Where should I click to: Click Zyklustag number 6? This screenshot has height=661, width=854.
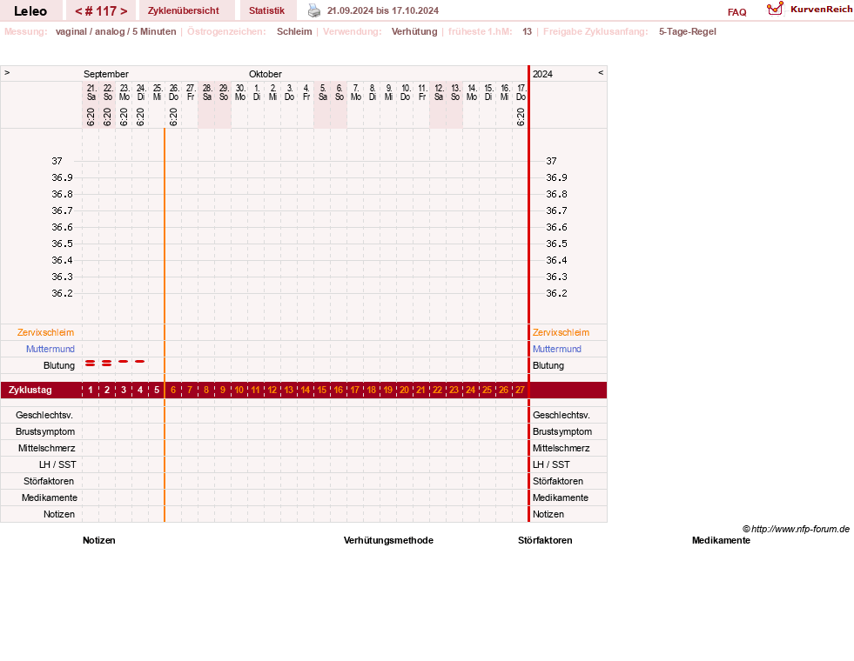click(173, 390)
